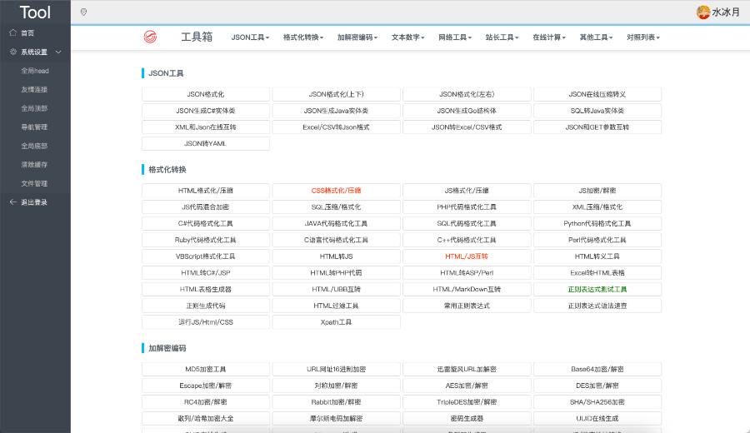Image resolution: width=750 pixels, height=433 pixels.
Task: Open the JSON工具 dropdown menu
Action: pos(252,37)
